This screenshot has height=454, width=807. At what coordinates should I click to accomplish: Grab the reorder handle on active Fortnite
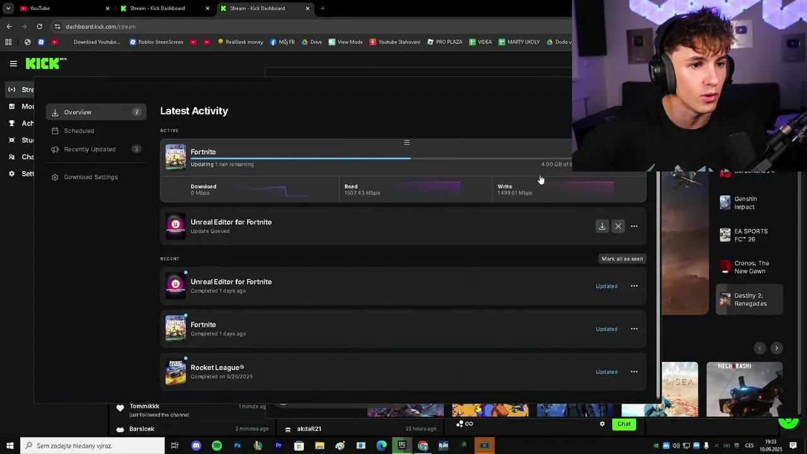pos(407,143)
